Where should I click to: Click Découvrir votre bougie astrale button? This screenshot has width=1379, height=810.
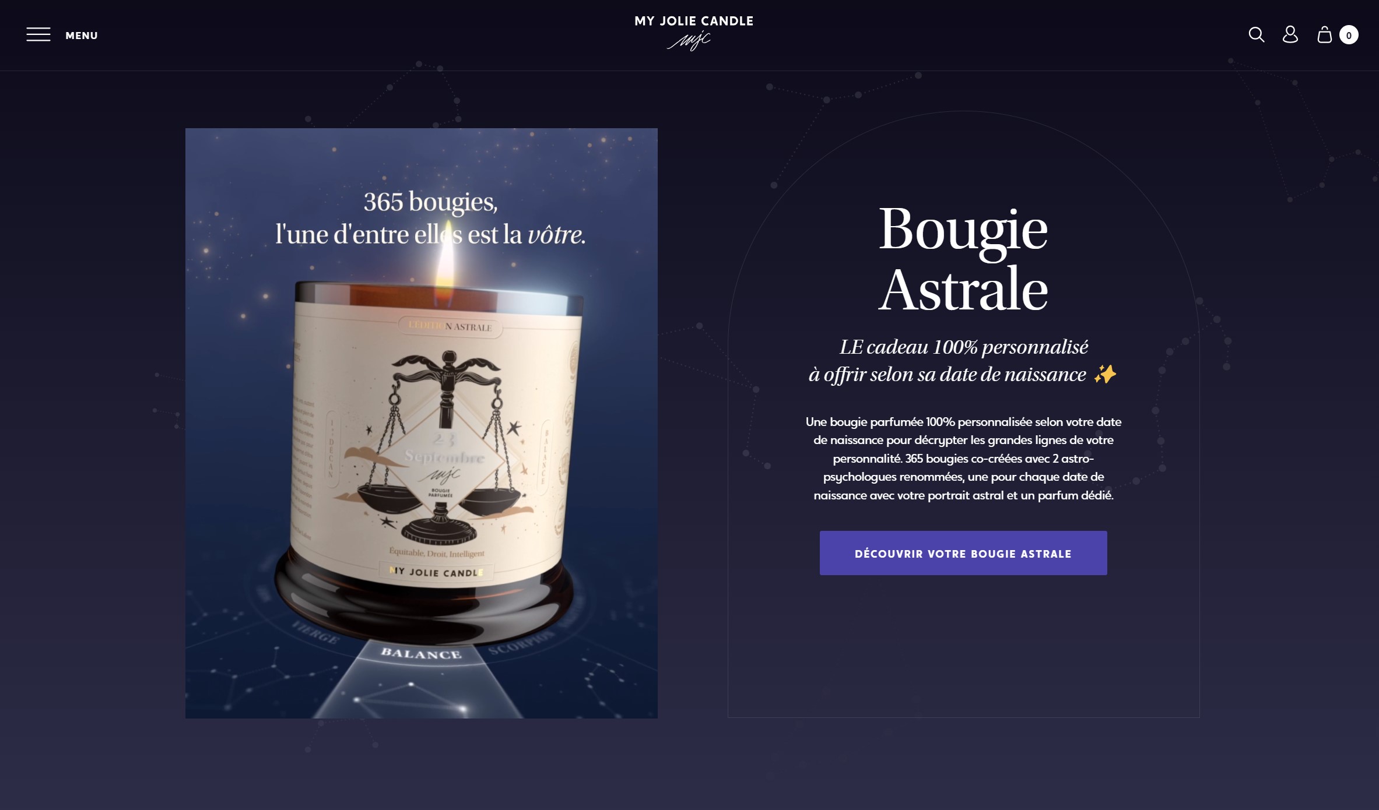click(x=963, y=553)
